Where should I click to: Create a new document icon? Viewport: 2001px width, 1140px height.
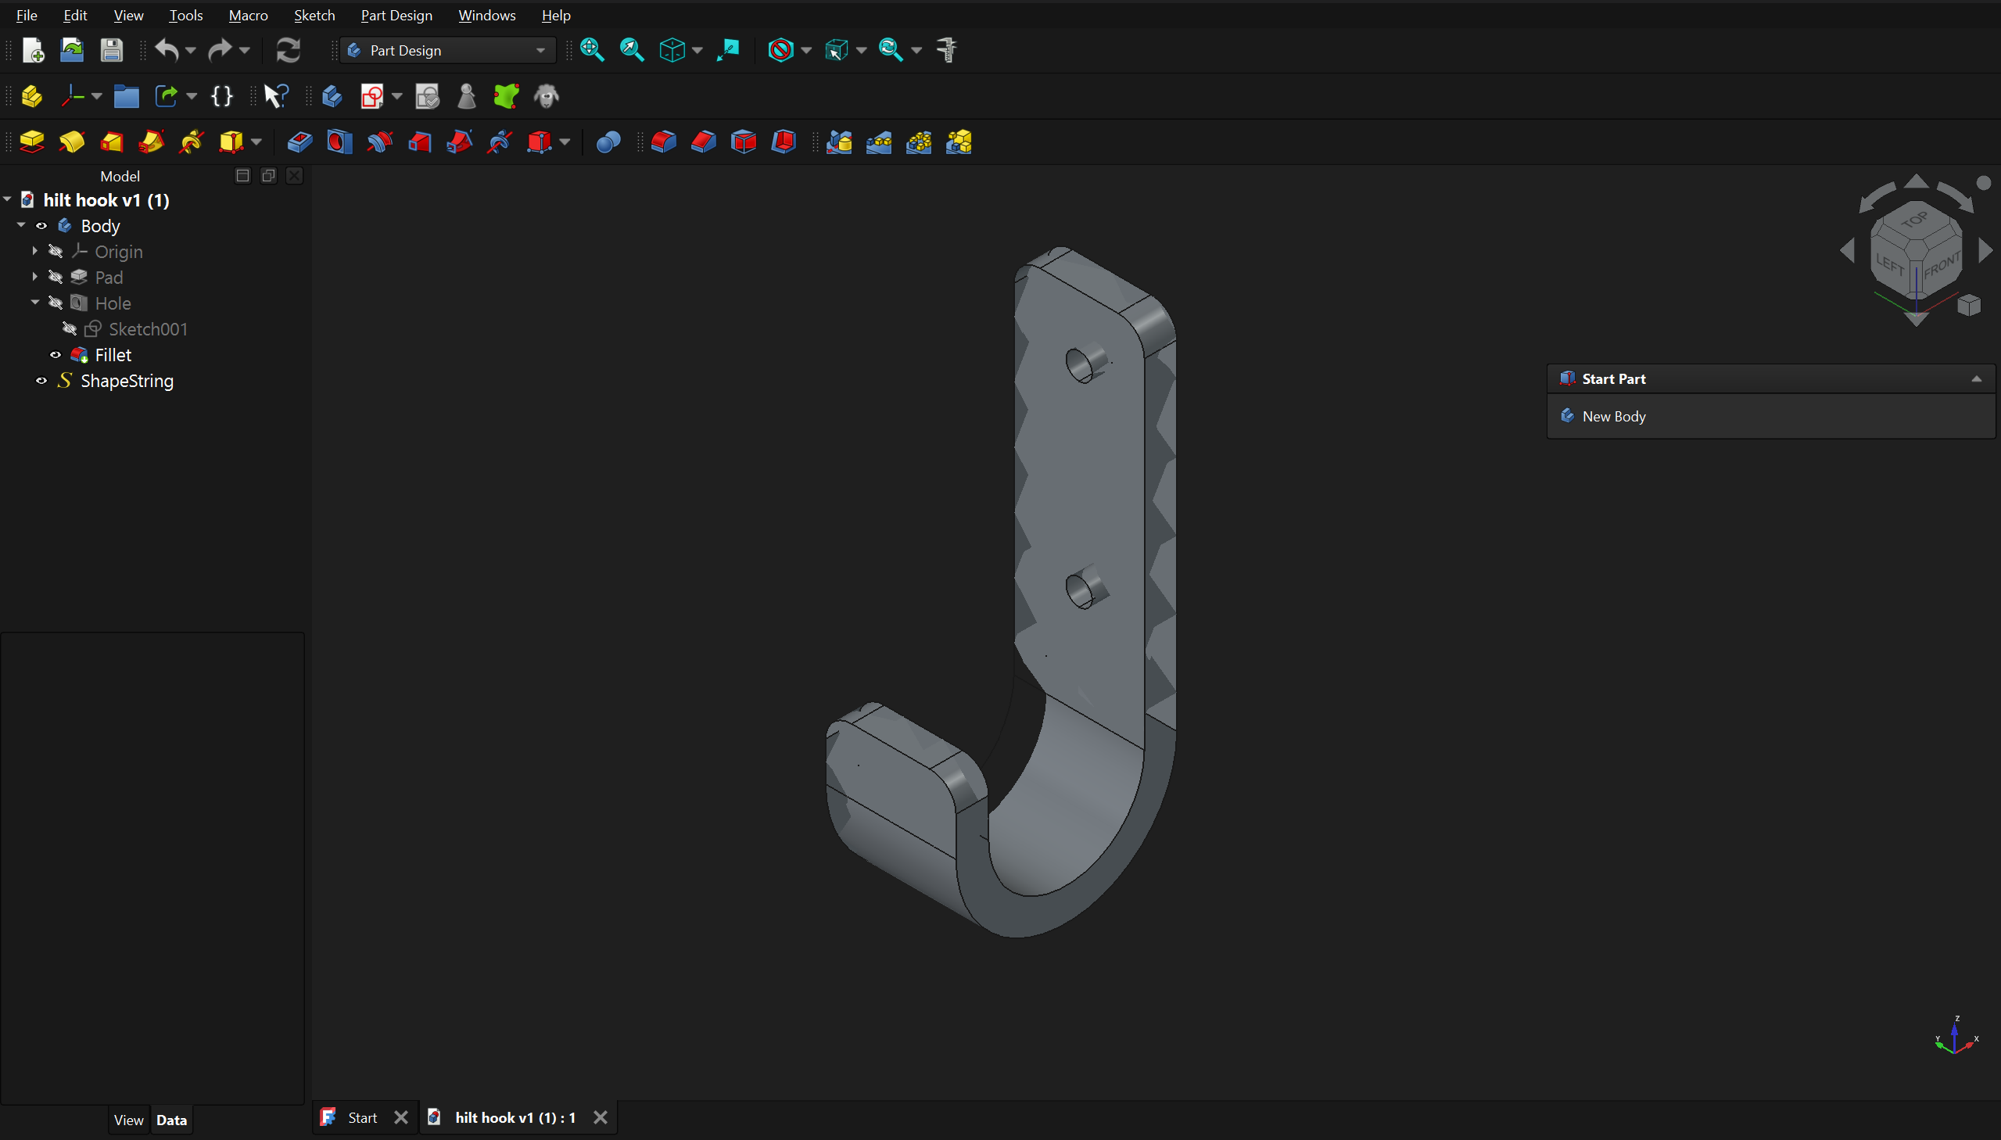pos(33,50)
